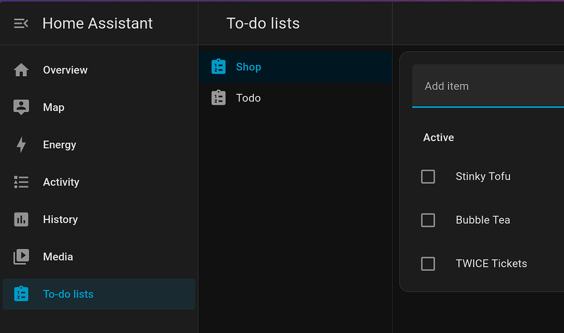Click the Active section header
The width and height of the screenshot is (564, 333).
438,137
